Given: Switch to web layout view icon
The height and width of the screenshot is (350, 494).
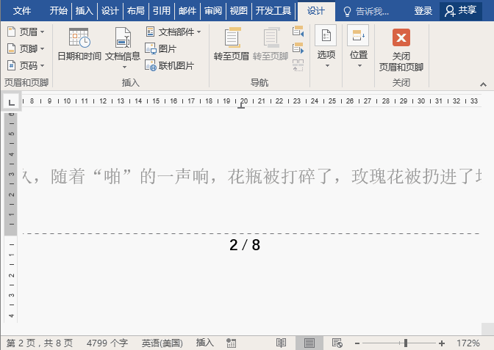Looking at the screenshot, I should (x=337, y=343).
